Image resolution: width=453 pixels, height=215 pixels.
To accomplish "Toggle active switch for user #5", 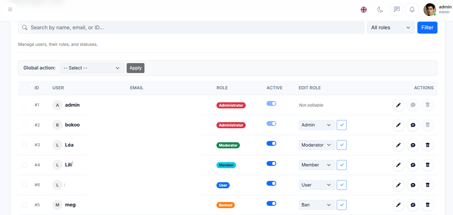I will tap(271, 203).
